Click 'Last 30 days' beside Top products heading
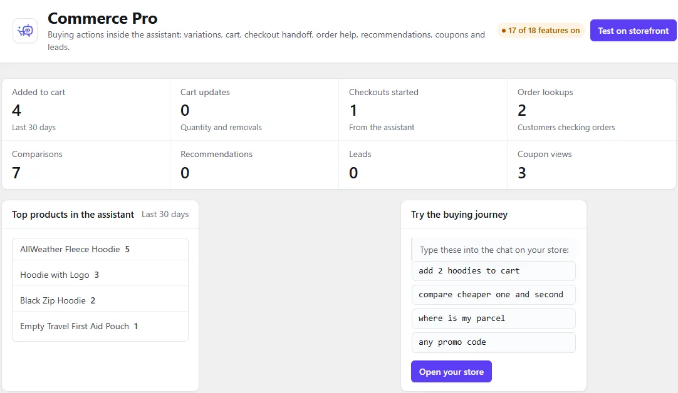Viewport: 678px width, 393px height. click(165, 214)
